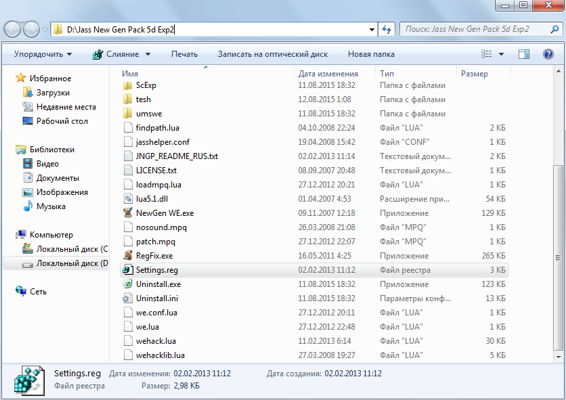The image size is (566, 400).
Task: Select the LICENSE.txt file icon
Action: tap(128, 170)
